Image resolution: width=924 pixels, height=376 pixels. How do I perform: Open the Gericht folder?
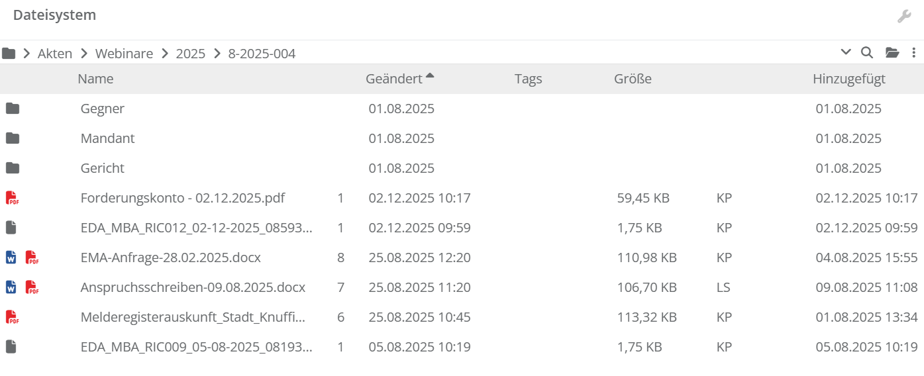click(x=103, y=168)
